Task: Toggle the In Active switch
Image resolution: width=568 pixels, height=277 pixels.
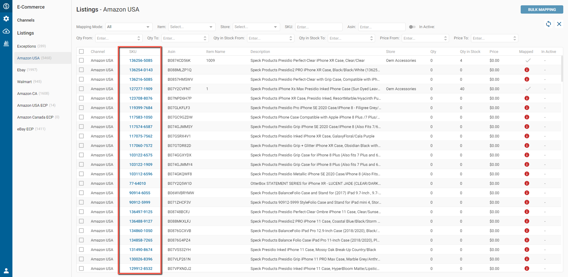Action: click(x=412, y=27)
